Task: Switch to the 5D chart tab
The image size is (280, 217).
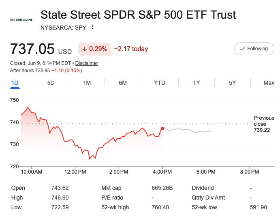Action: 51,83
